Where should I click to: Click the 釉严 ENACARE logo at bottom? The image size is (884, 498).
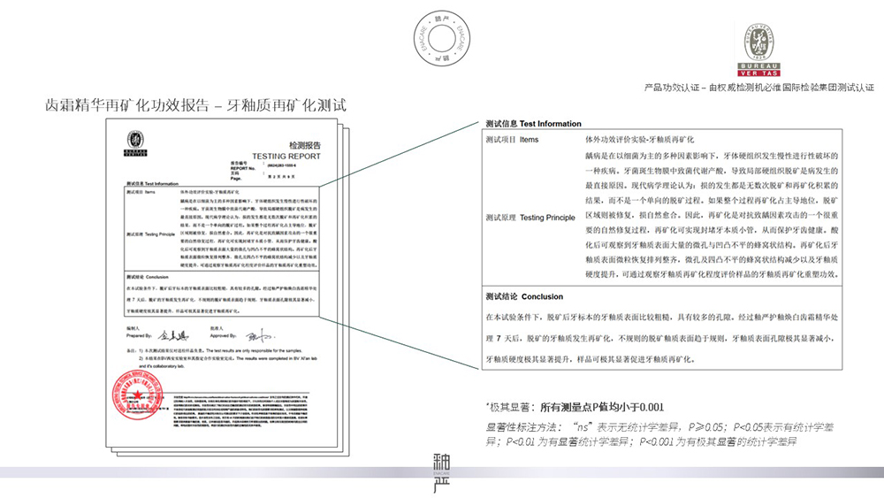click(441, 472)
